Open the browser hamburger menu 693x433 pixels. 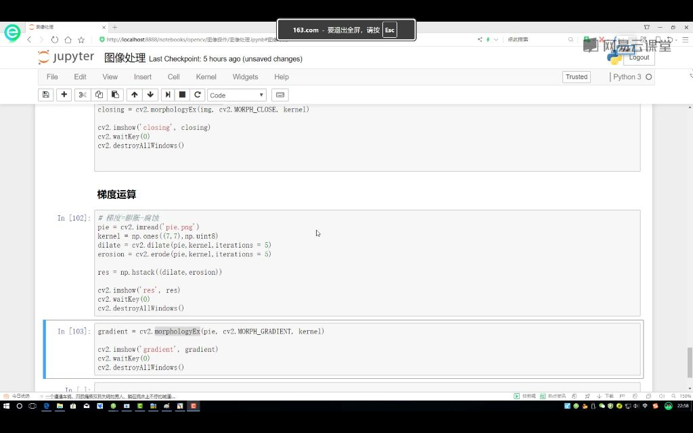coord(686,40)
